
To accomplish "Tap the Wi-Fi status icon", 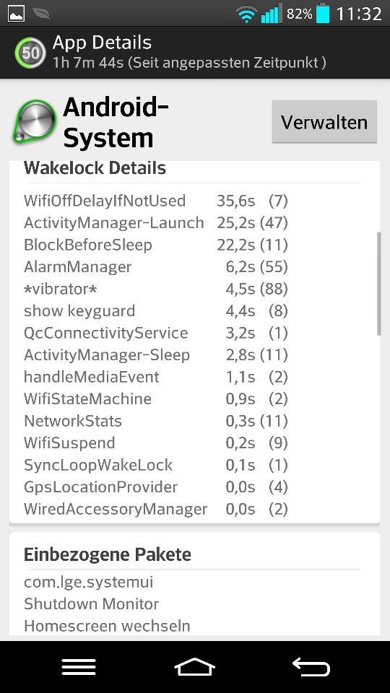I will tap(247, 14).
